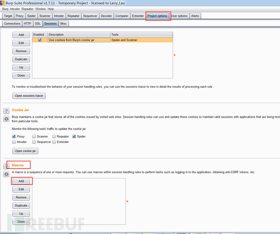Viewport: 280px width, 234px height.
Task: Open the HTTP sub-tab
Action: tap(28, 24)
